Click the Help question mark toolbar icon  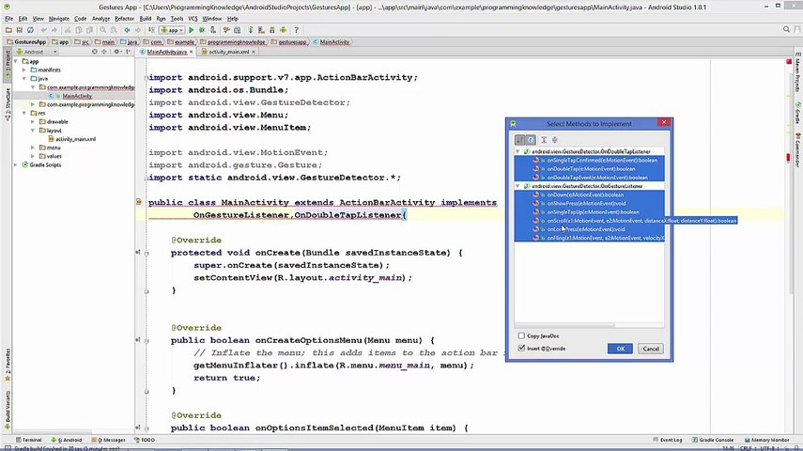click(296, 30)
